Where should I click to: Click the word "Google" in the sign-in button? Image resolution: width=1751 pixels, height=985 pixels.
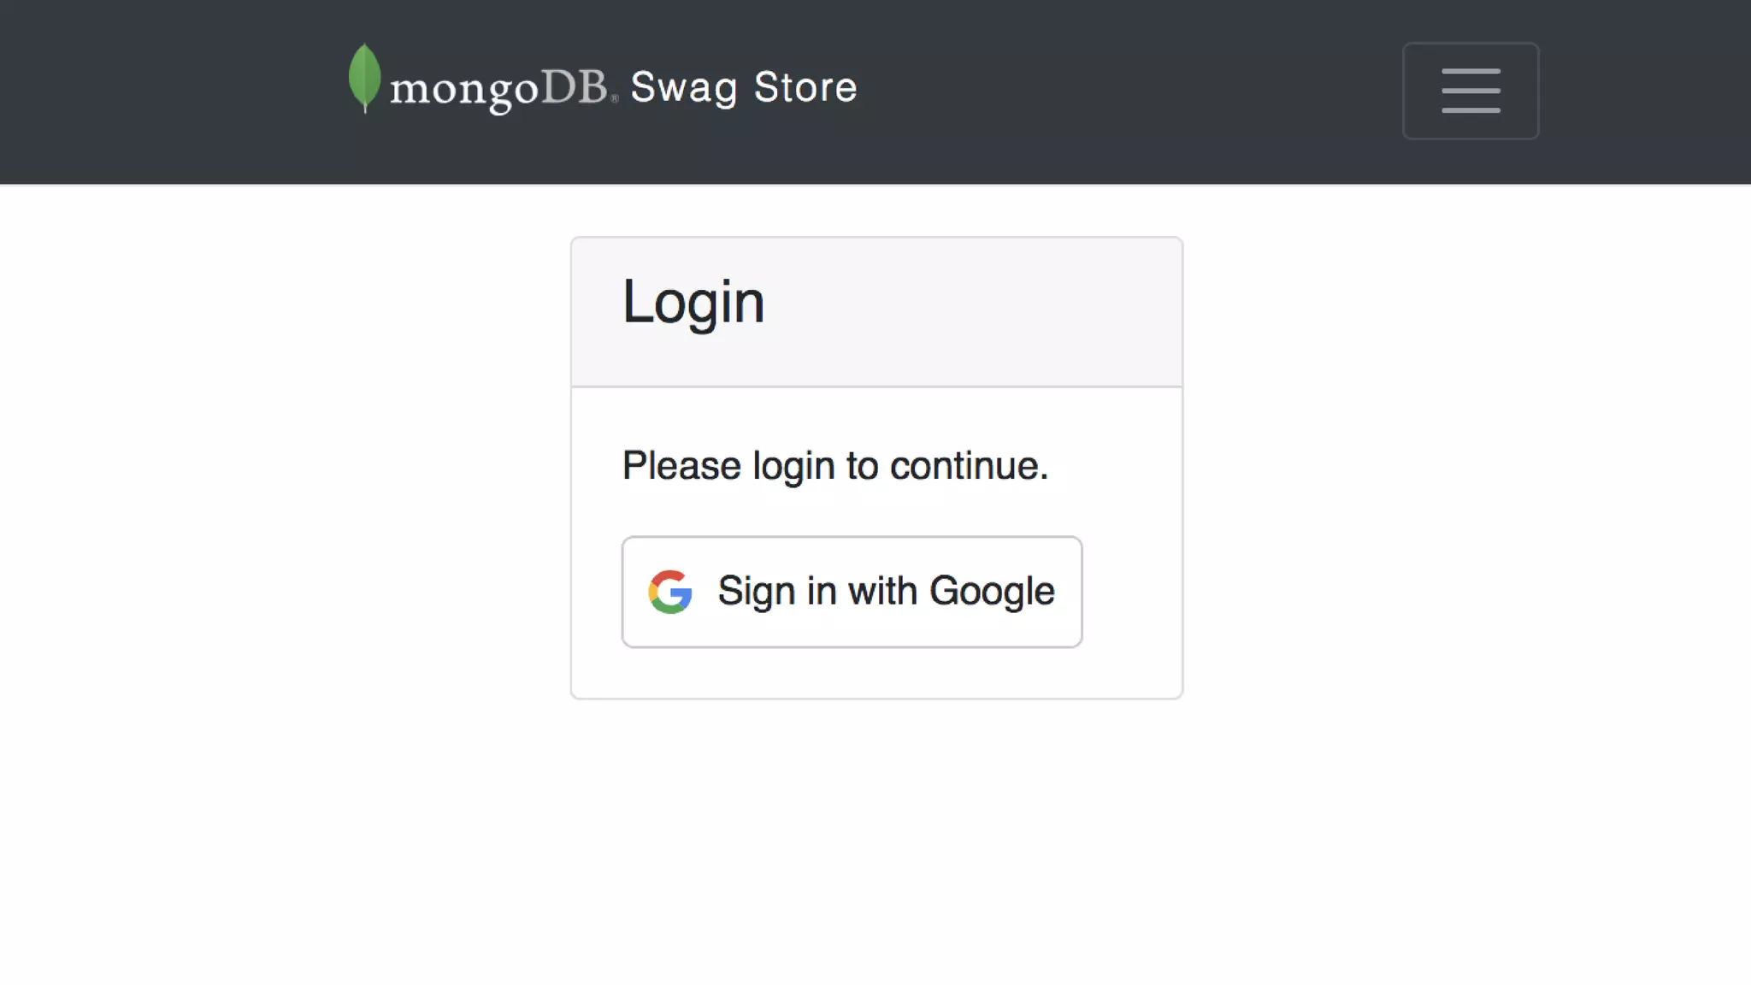[992, 592]
